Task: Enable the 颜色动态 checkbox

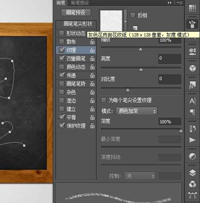Action: click(62, 67)
